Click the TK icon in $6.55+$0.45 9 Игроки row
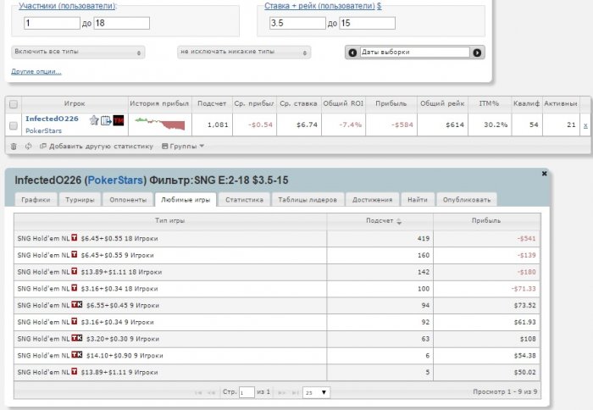593x410 pixels. tap(77, 304)
